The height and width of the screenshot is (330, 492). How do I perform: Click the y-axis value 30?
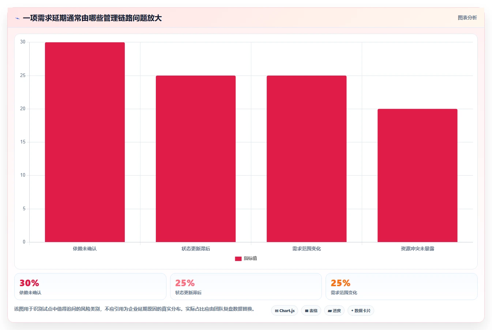tap(23, 42)
